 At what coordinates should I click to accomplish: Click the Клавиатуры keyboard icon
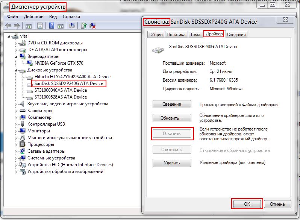click(x=23, y=111)
